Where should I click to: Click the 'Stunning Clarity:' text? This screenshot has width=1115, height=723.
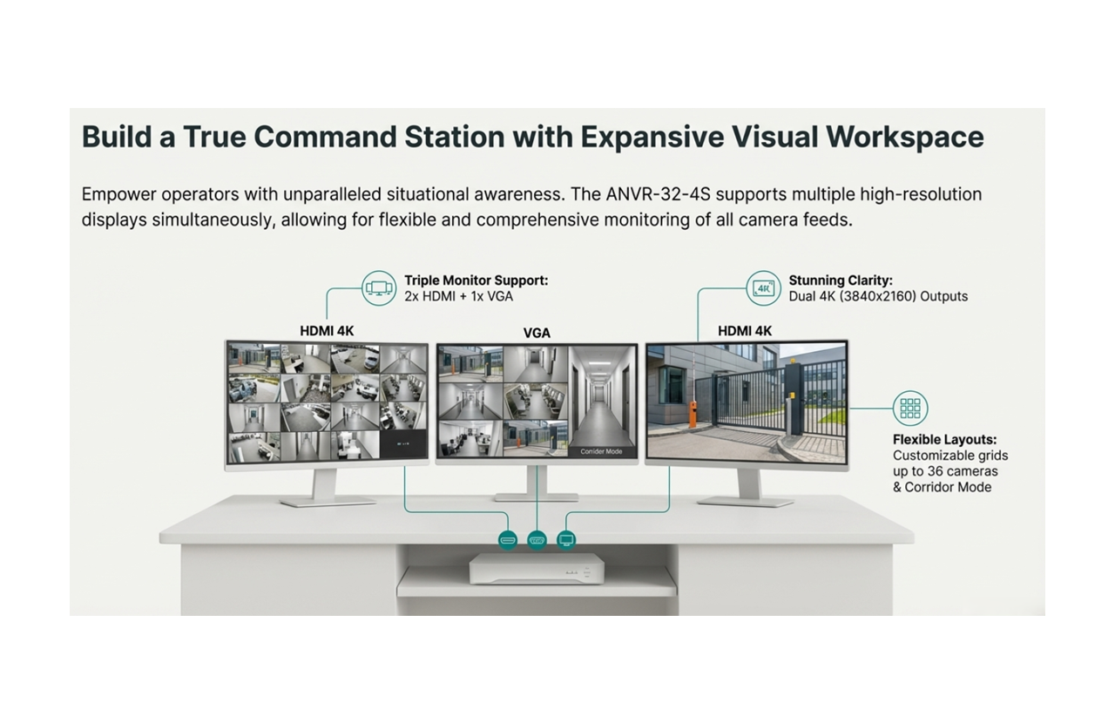click(x=841, y=280)
